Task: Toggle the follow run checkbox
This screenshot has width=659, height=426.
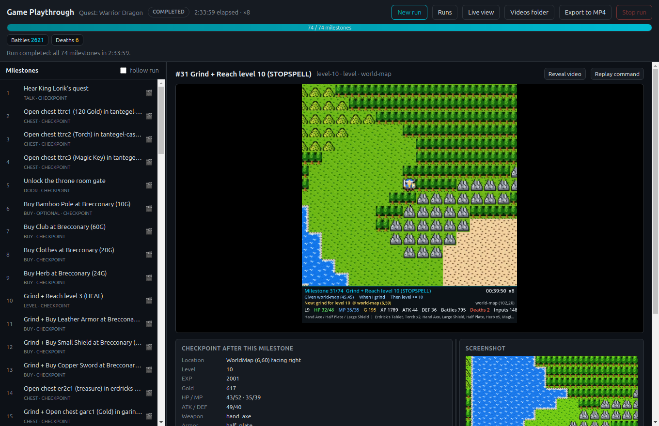Action: [123, 71]
